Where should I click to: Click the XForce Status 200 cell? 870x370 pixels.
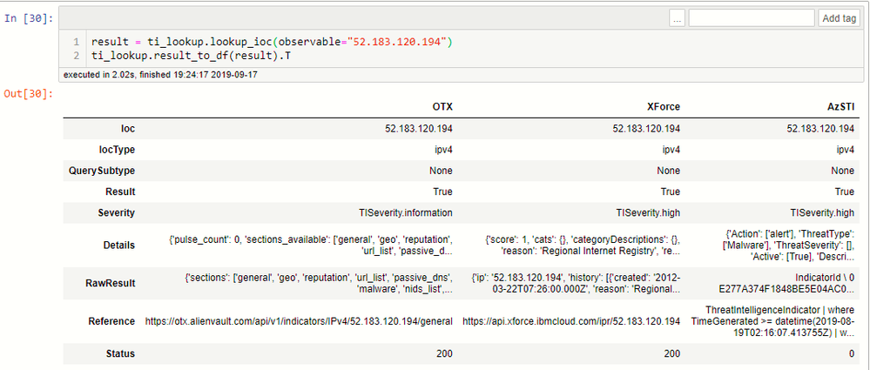672,353
